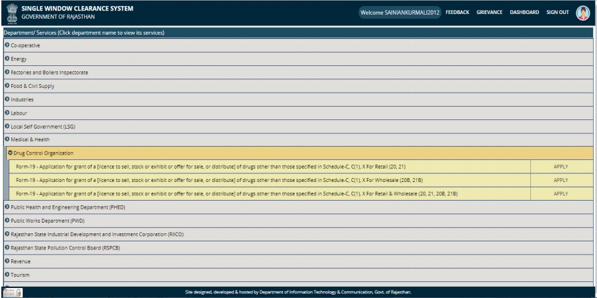Click arrow icon beside Energy department
The width and height of the screenshot is (597, 298).
coord(7,59)
